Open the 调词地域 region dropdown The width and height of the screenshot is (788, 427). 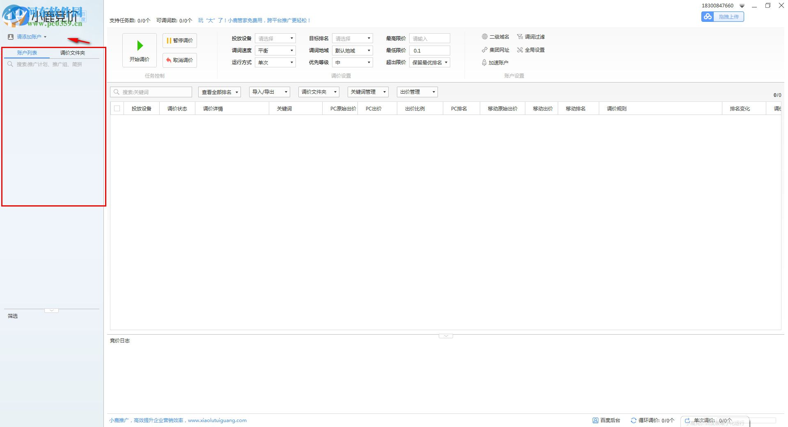352,51
